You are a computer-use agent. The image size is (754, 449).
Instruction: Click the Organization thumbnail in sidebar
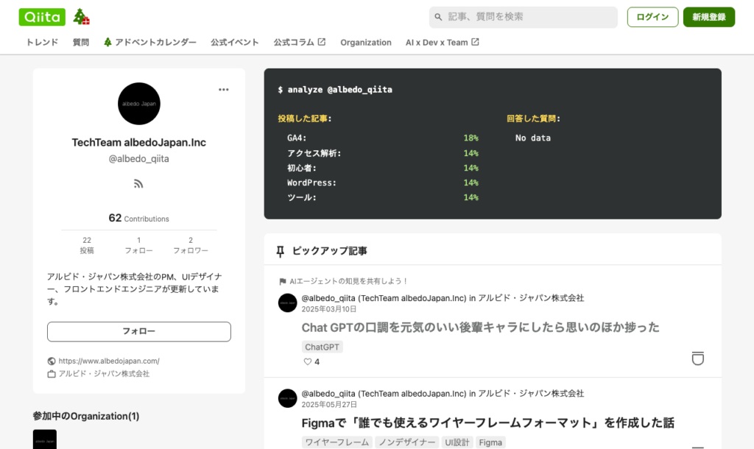click(x=45, y=439)
